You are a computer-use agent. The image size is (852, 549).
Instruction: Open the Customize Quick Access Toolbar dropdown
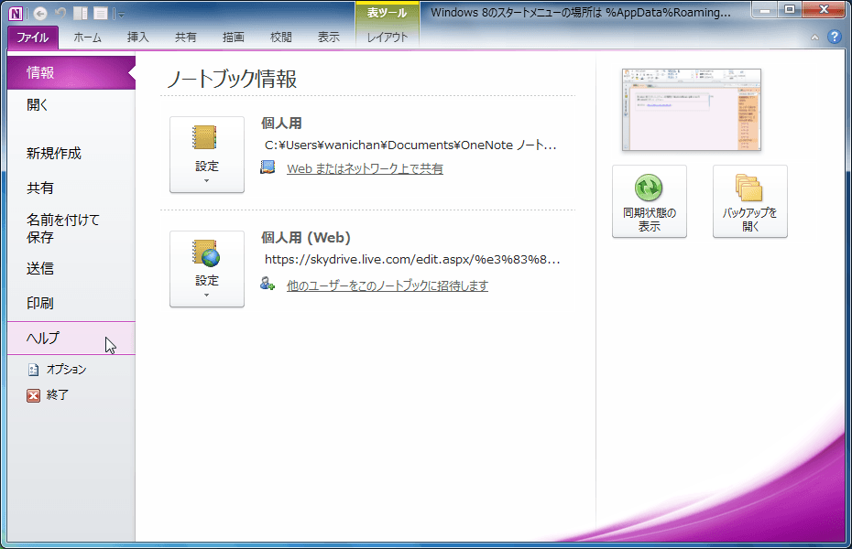coord(120,14)
